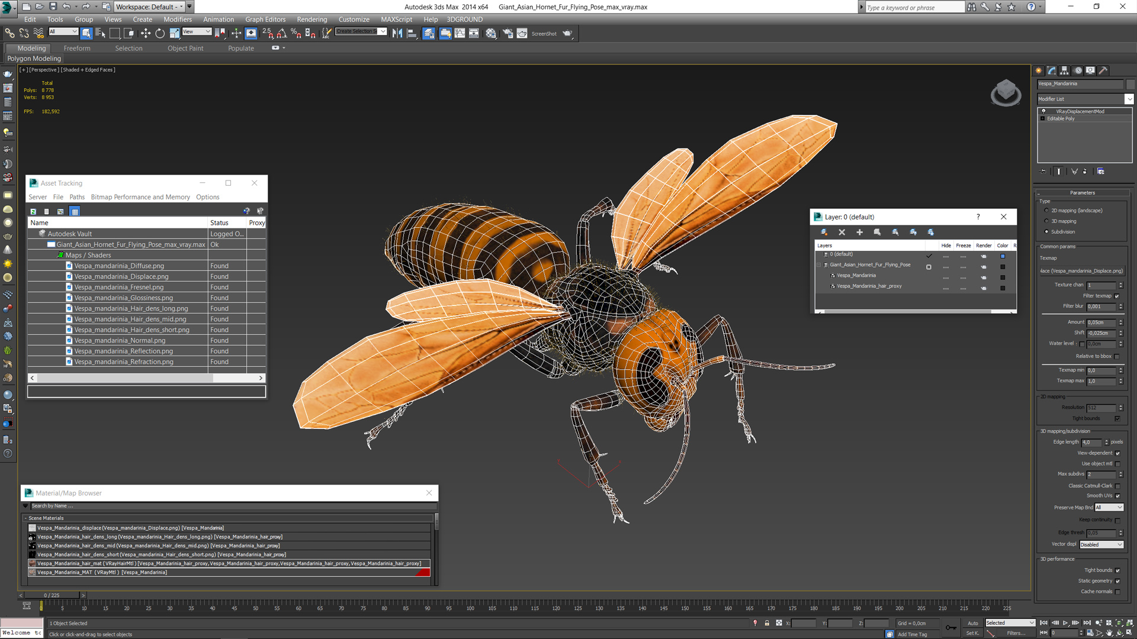
Task: Open Vector displ Disabled dropdown
Action: pos(1101,545)
